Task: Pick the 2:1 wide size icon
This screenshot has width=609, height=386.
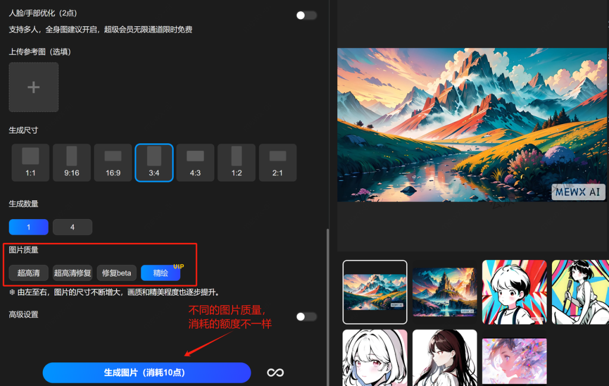Action: [278, 162]
